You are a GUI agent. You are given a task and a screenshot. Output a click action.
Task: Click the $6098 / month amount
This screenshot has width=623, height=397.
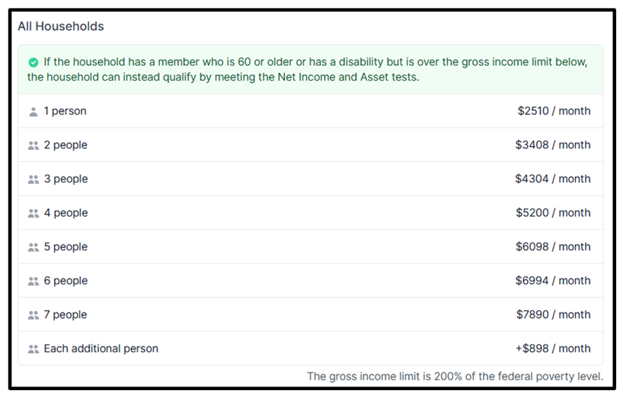pyautogui.click(x=553, y=246)
